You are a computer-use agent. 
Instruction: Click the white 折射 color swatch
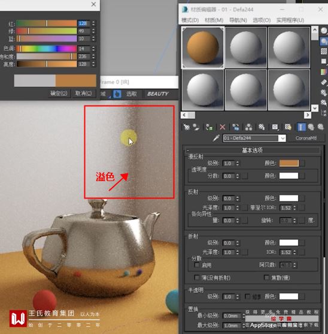[288, 243]
